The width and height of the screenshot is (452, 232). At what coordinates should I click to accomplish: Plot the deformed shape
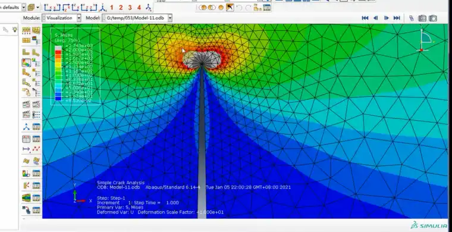[36, 52]
